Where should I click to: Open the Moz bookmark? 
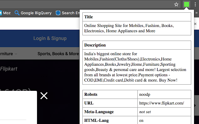click(5, 13)
